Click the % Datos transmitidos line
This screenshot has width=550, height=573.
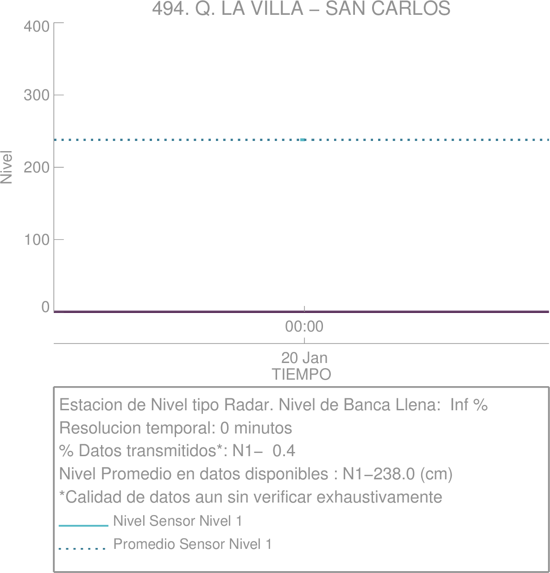pos(177,451)
